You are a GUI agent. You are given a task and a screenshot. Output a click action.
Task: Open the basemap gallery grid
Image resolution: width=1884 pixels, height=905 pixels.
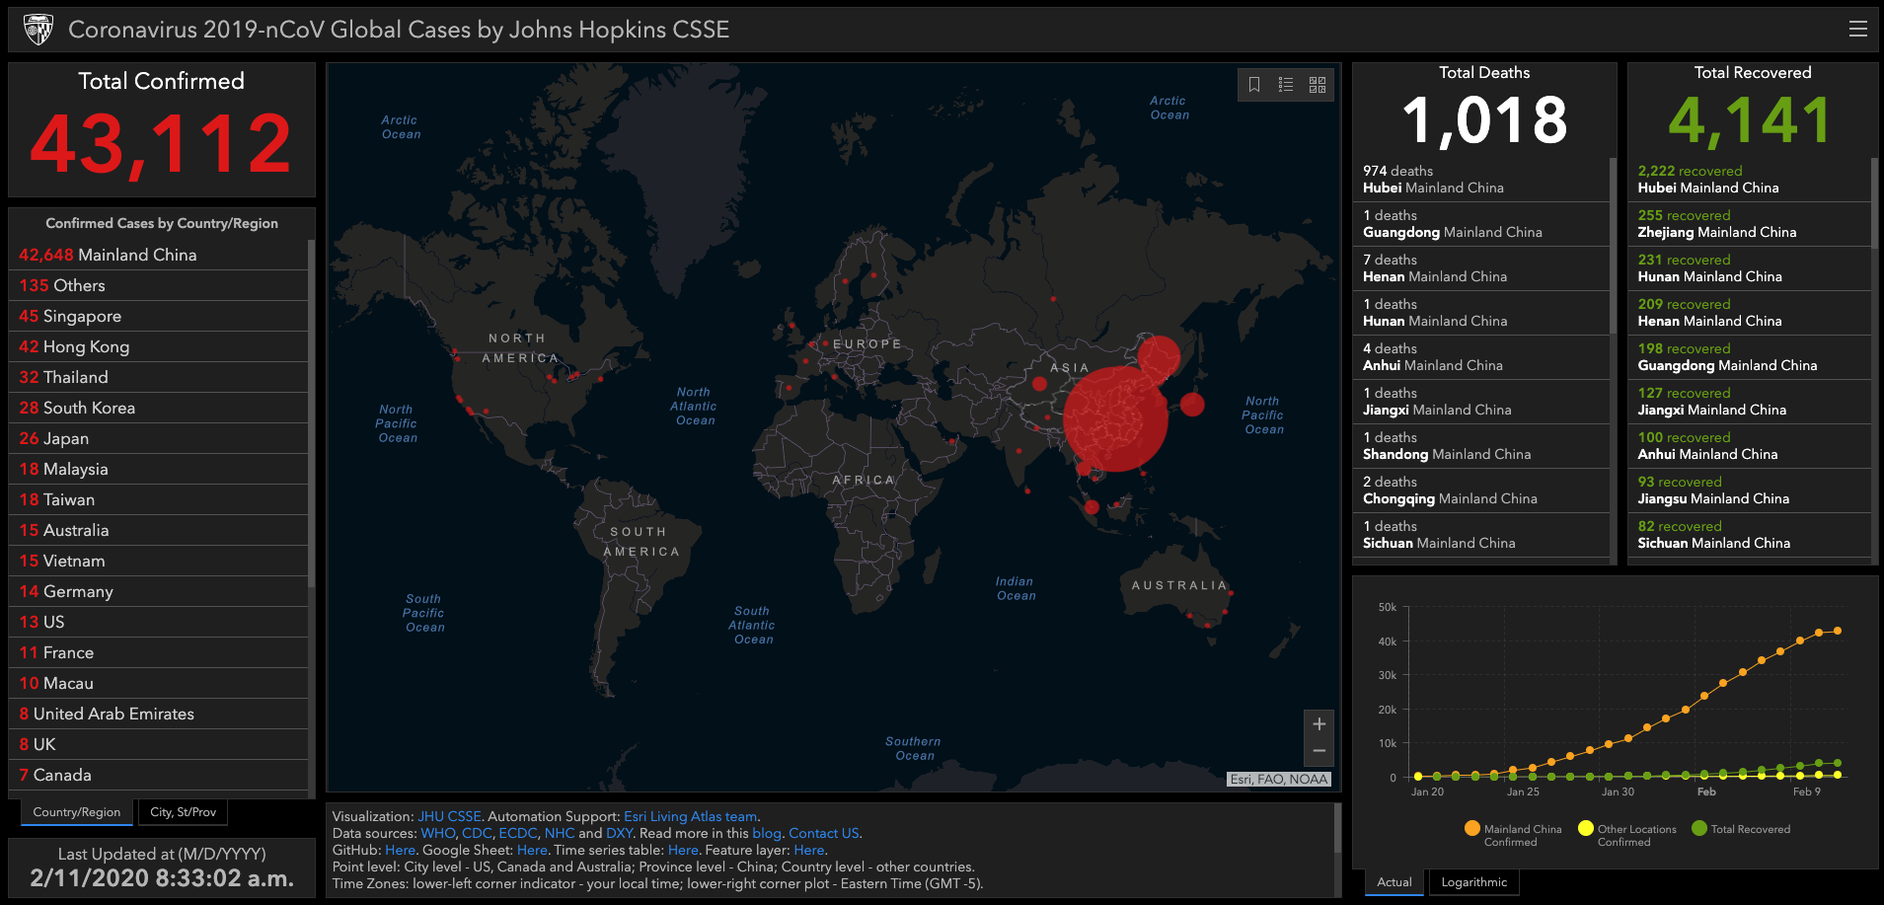coord(1318,85)
